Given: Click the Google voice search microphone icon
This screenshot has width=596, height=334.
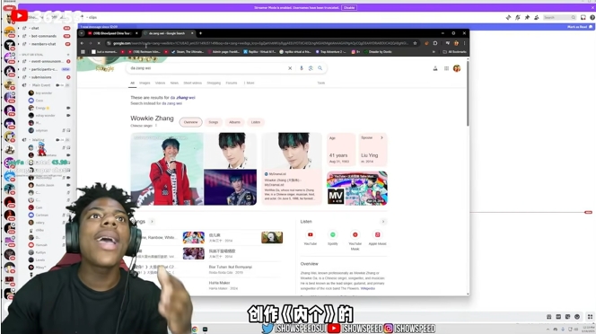Looking at the screenshot, I should coord(302,68).
